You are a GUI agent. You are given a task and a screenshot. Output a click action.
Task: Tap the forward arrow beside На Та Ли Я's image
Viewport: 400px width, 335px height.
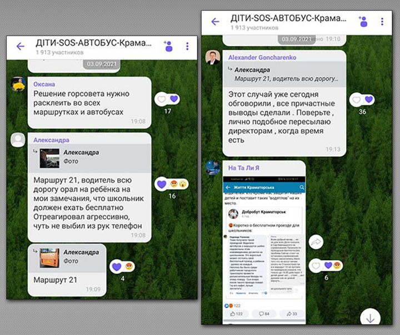(316, 242)
